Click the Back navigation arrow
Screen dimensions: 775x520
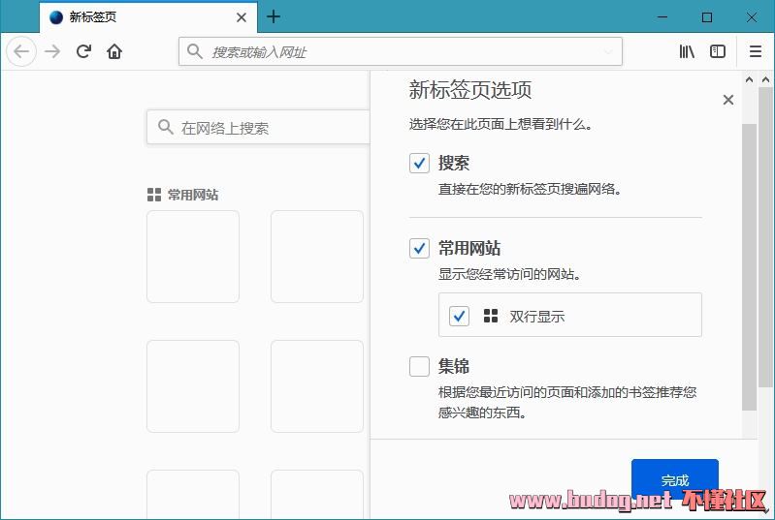[x=21, y=51]
